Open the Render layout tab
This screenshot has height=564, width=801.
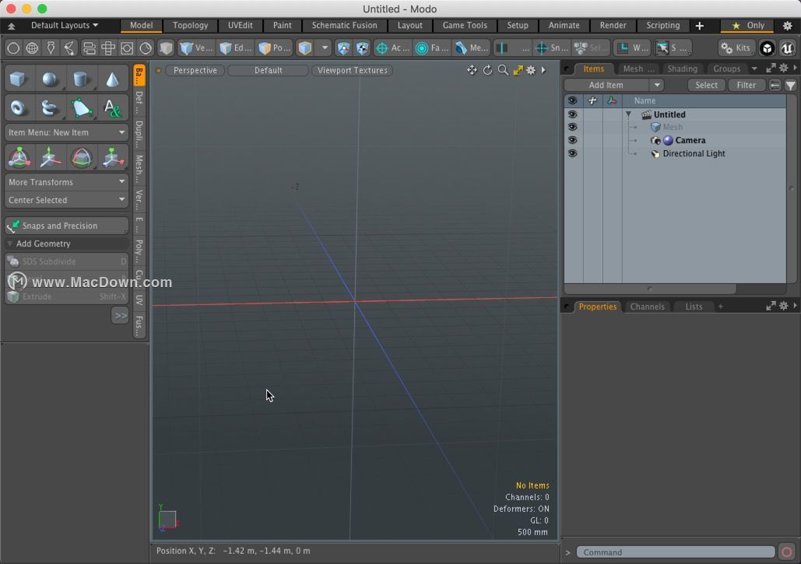pos(613,26)
